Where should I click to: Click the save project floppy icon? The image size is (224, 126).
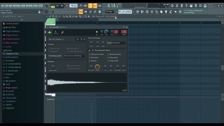(x=191, y=6)
